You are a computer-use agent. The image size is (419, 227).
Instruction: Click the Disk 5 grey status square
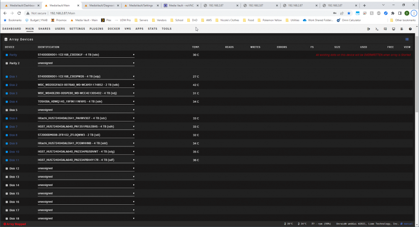coord(7,110)
